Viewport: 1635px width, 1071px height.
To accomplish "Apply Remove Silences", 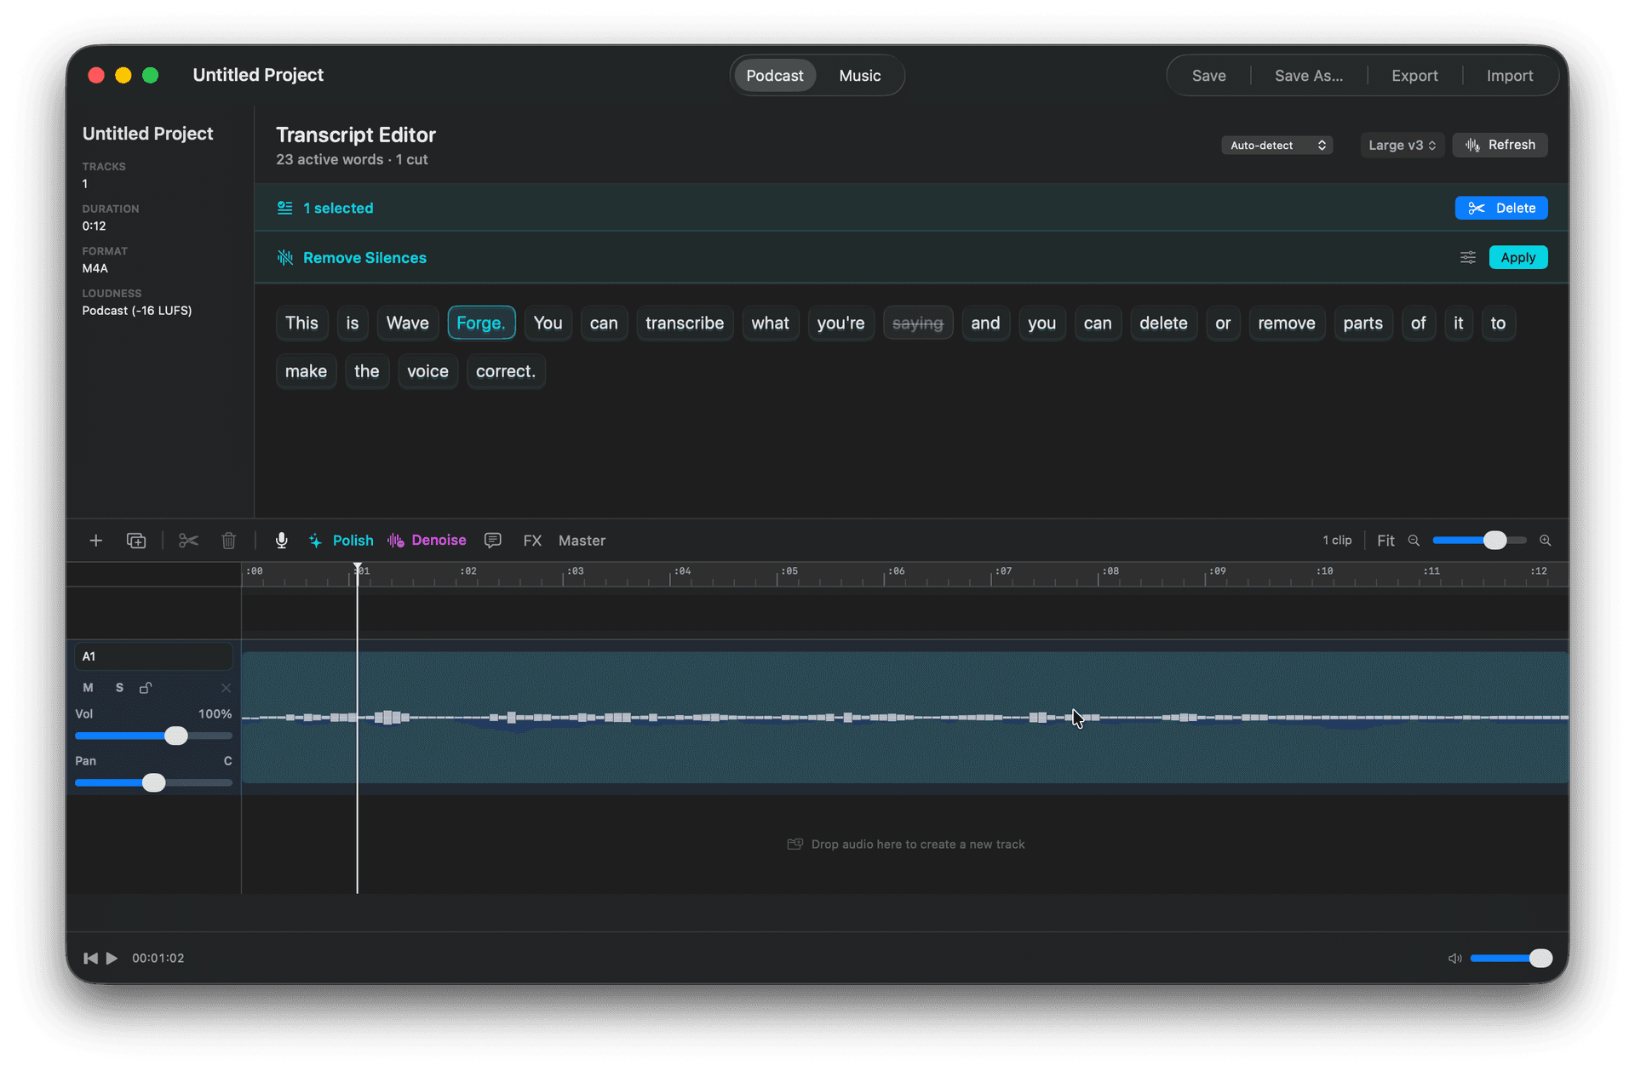I will 1518,258.
